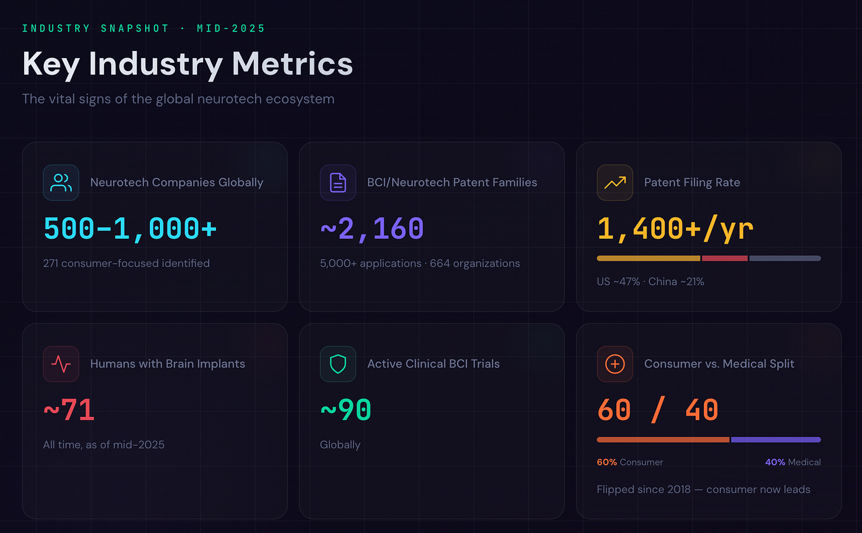Click the pulse icon for Humans with Brain Implants
This screenshot has height=533, width=862.
[61, 364]
